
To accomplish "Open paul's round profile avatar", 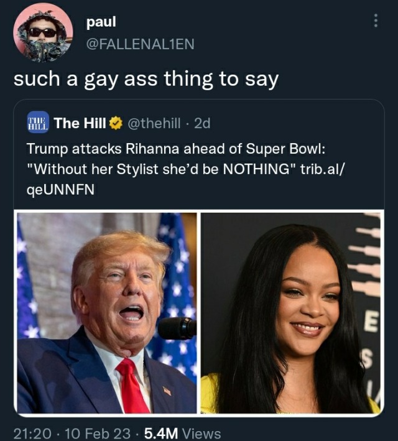I will click(x=43, y=32).
